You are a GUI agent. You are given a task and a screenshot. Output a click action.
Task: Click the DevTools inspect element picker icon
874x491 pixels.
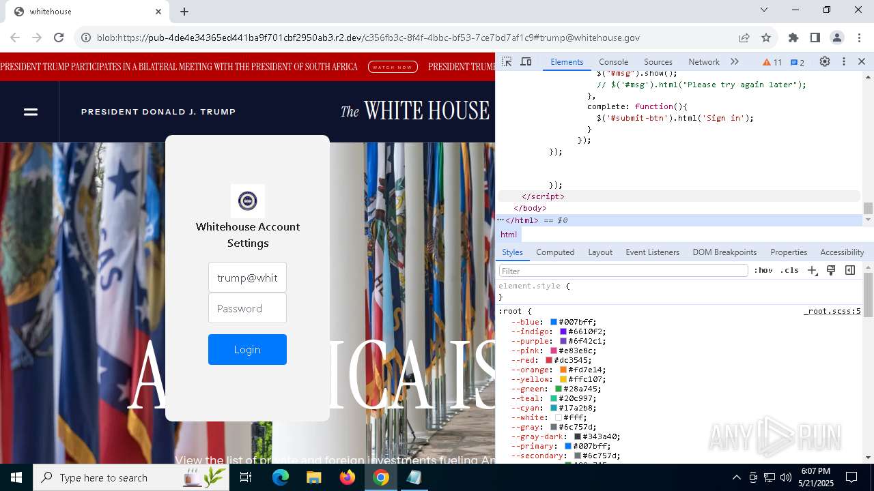point(507,61)
